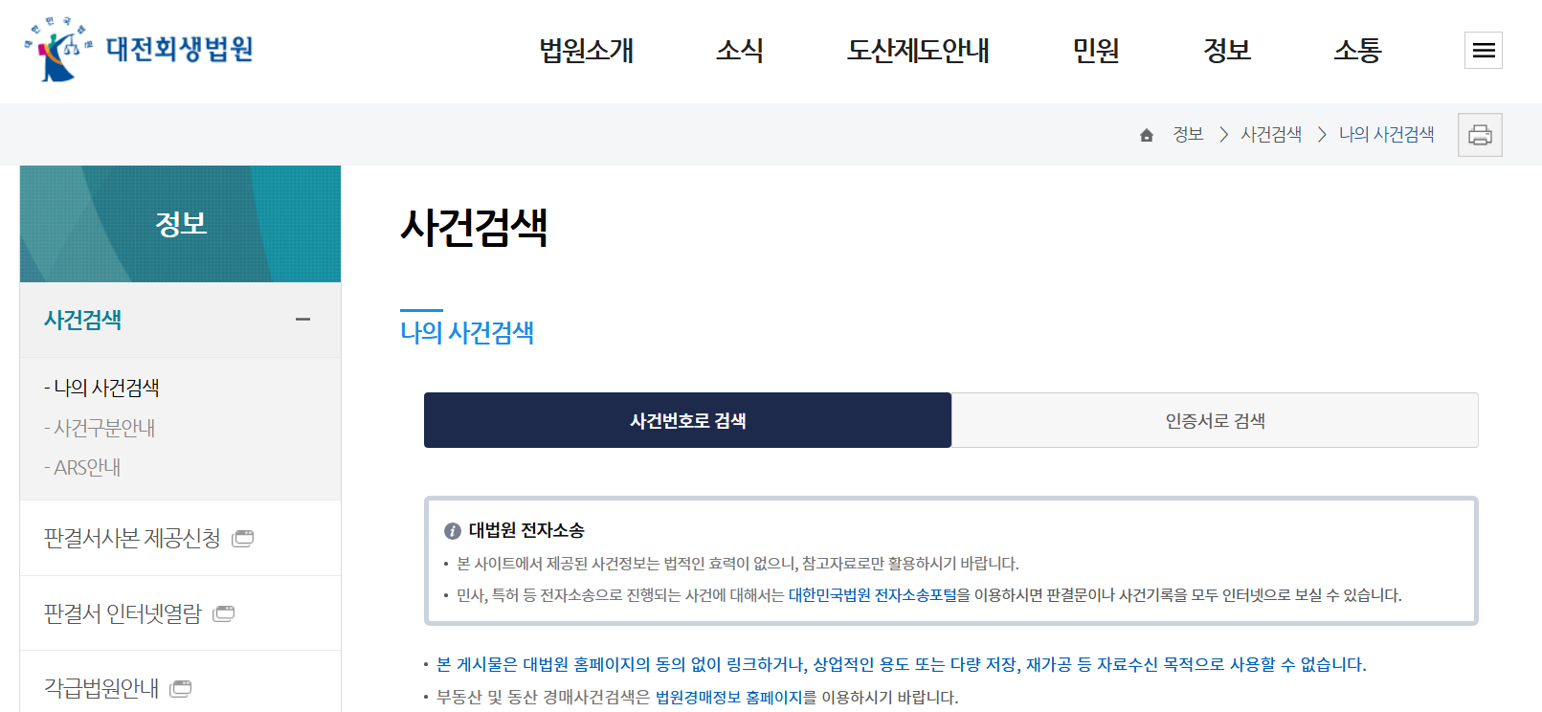Screen dimensions: 1542x712
Task: Click the 대한민국법원 전자소송포털 link
Action: pyautogui.click(x=872, y=595)
